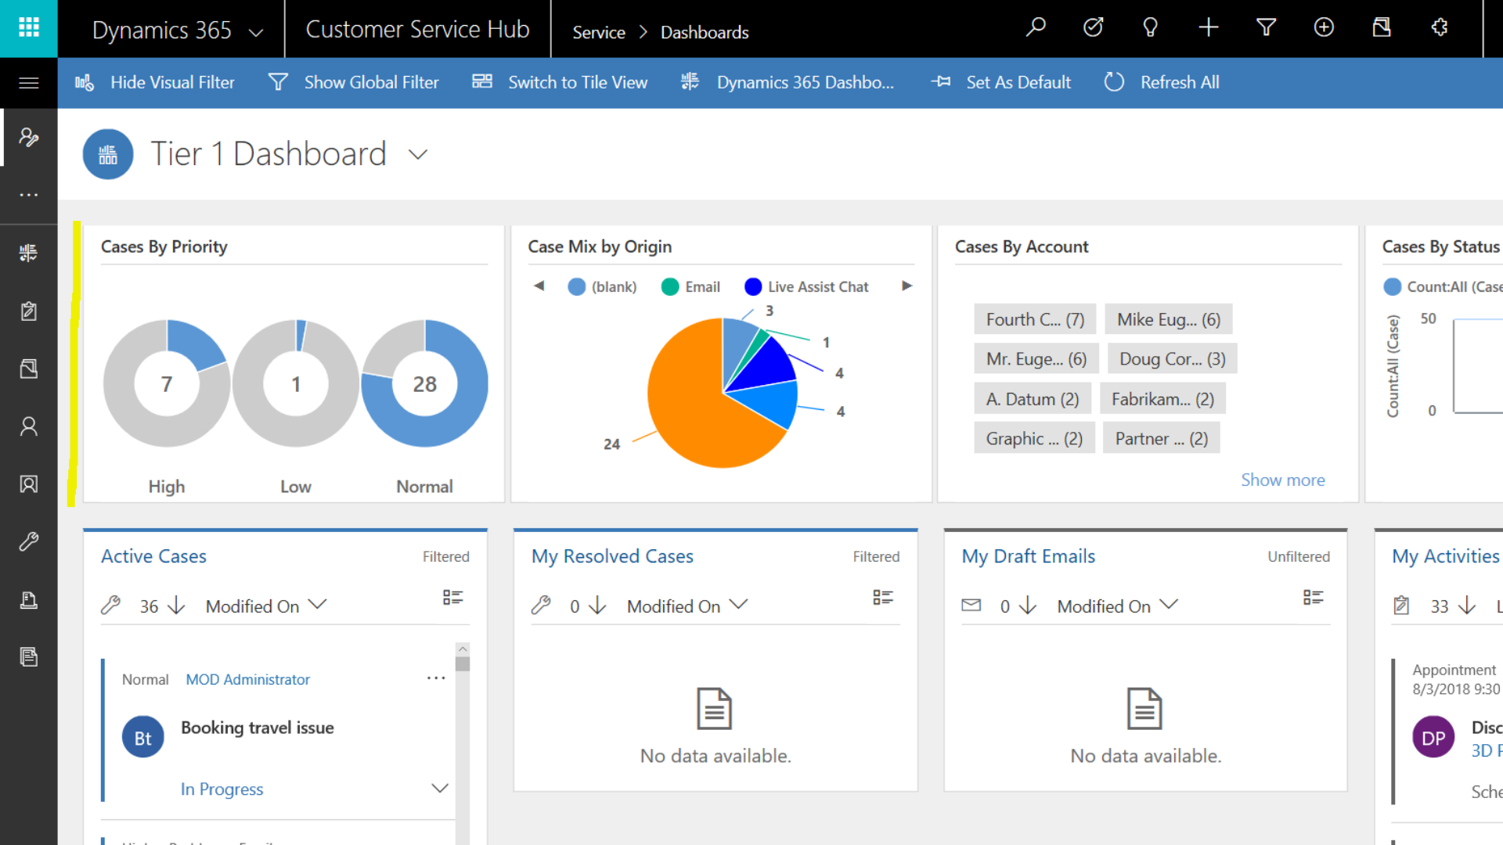Viewport: 1503px width, 845px height.
Task: Open the lightbulb relationship assistant icon
Action: (1150, 28)
